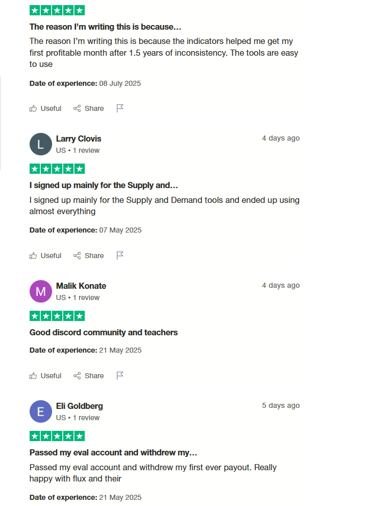Click Eli Goldberg's five-star rating
The width and height of the screenshot is (368, 506).
[x=57, y=436]
